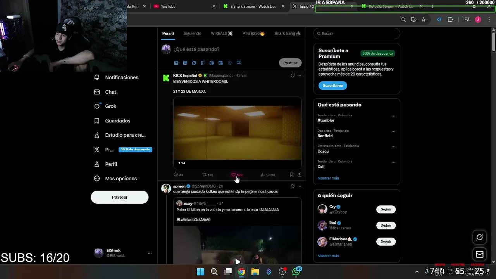
Task: Open Chrome extensions puzzle icon
Action: tap(450, 19)
